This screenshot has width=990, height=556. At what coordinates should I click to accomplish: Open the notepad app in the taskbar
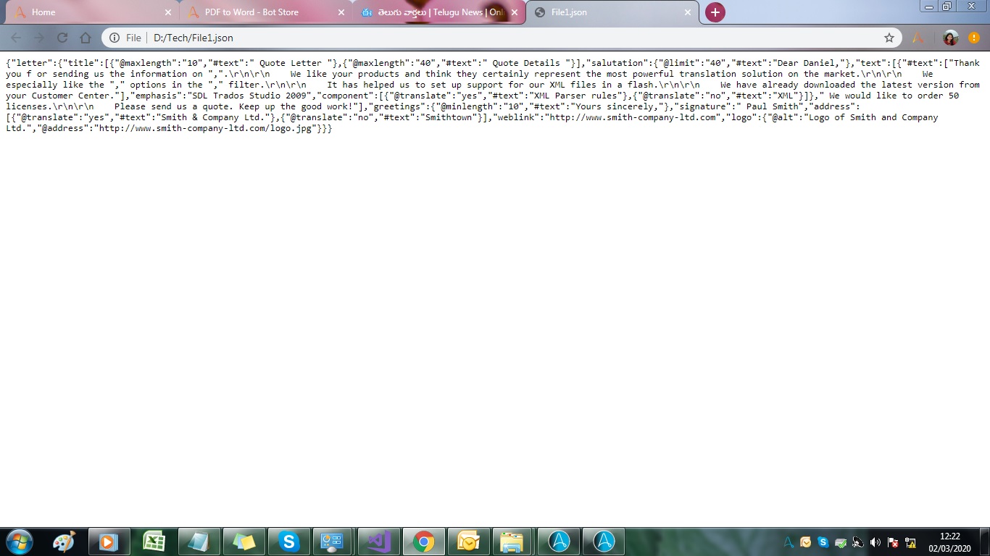[x=199, y=542]
